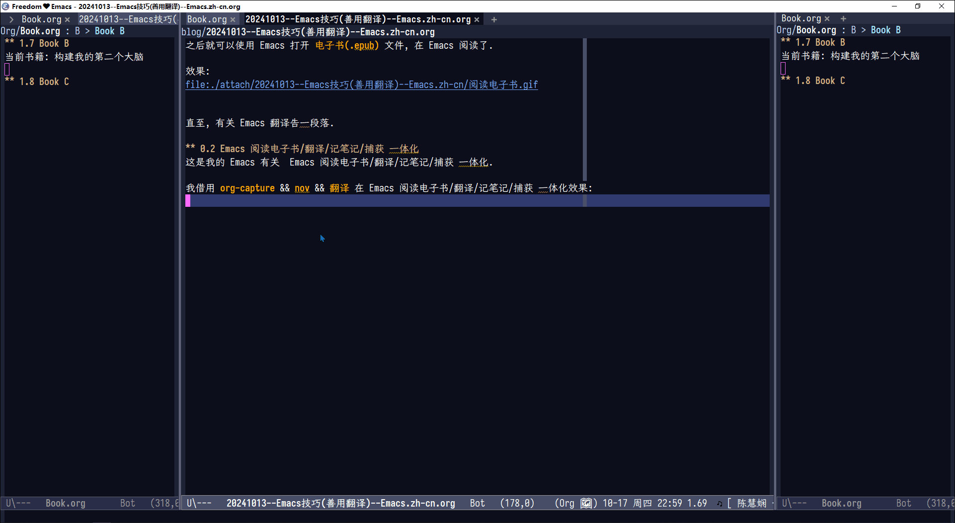Toggle 1.8 Book C heading in left pane
Screen dimensions: 955x523
point(37,82)
